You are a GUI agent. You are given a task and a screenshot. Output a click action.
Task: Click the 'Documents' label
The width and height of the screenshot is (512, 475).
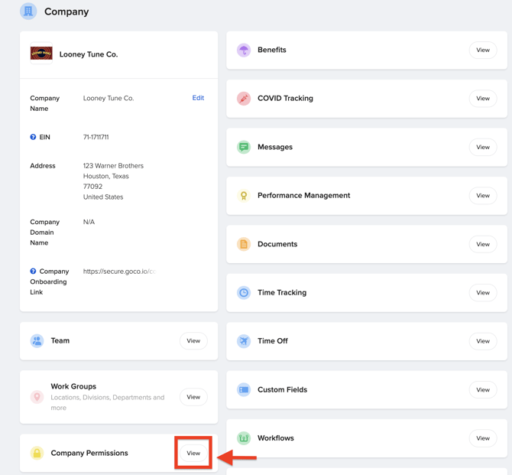277,244
